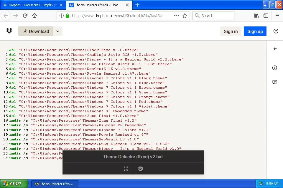
Task: Click the 5:59 AM taskbar clock
Action: click(x=272, y=184)
